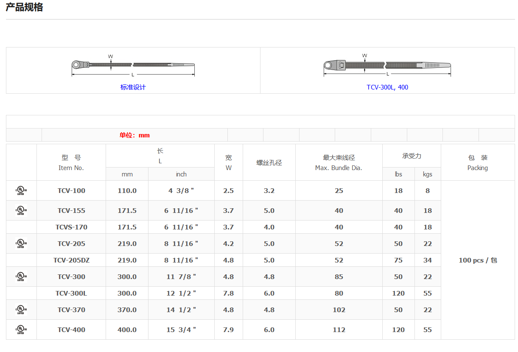The height and width of the screenshot is (352, 518).
Task: Click the 100 pcs / 包 packing cell
Action: 478,260
